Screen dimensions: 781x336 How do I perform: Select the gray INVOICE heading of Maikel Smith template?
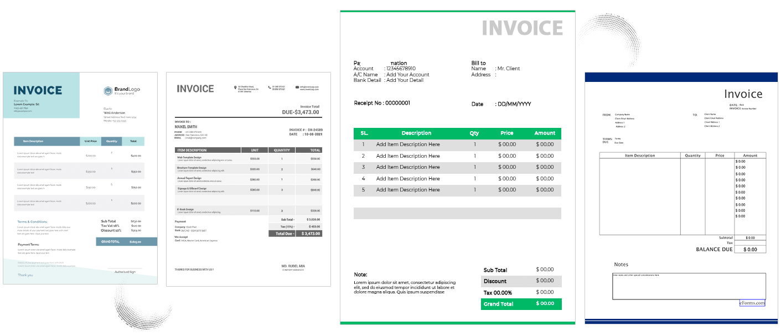pos(195,89)
